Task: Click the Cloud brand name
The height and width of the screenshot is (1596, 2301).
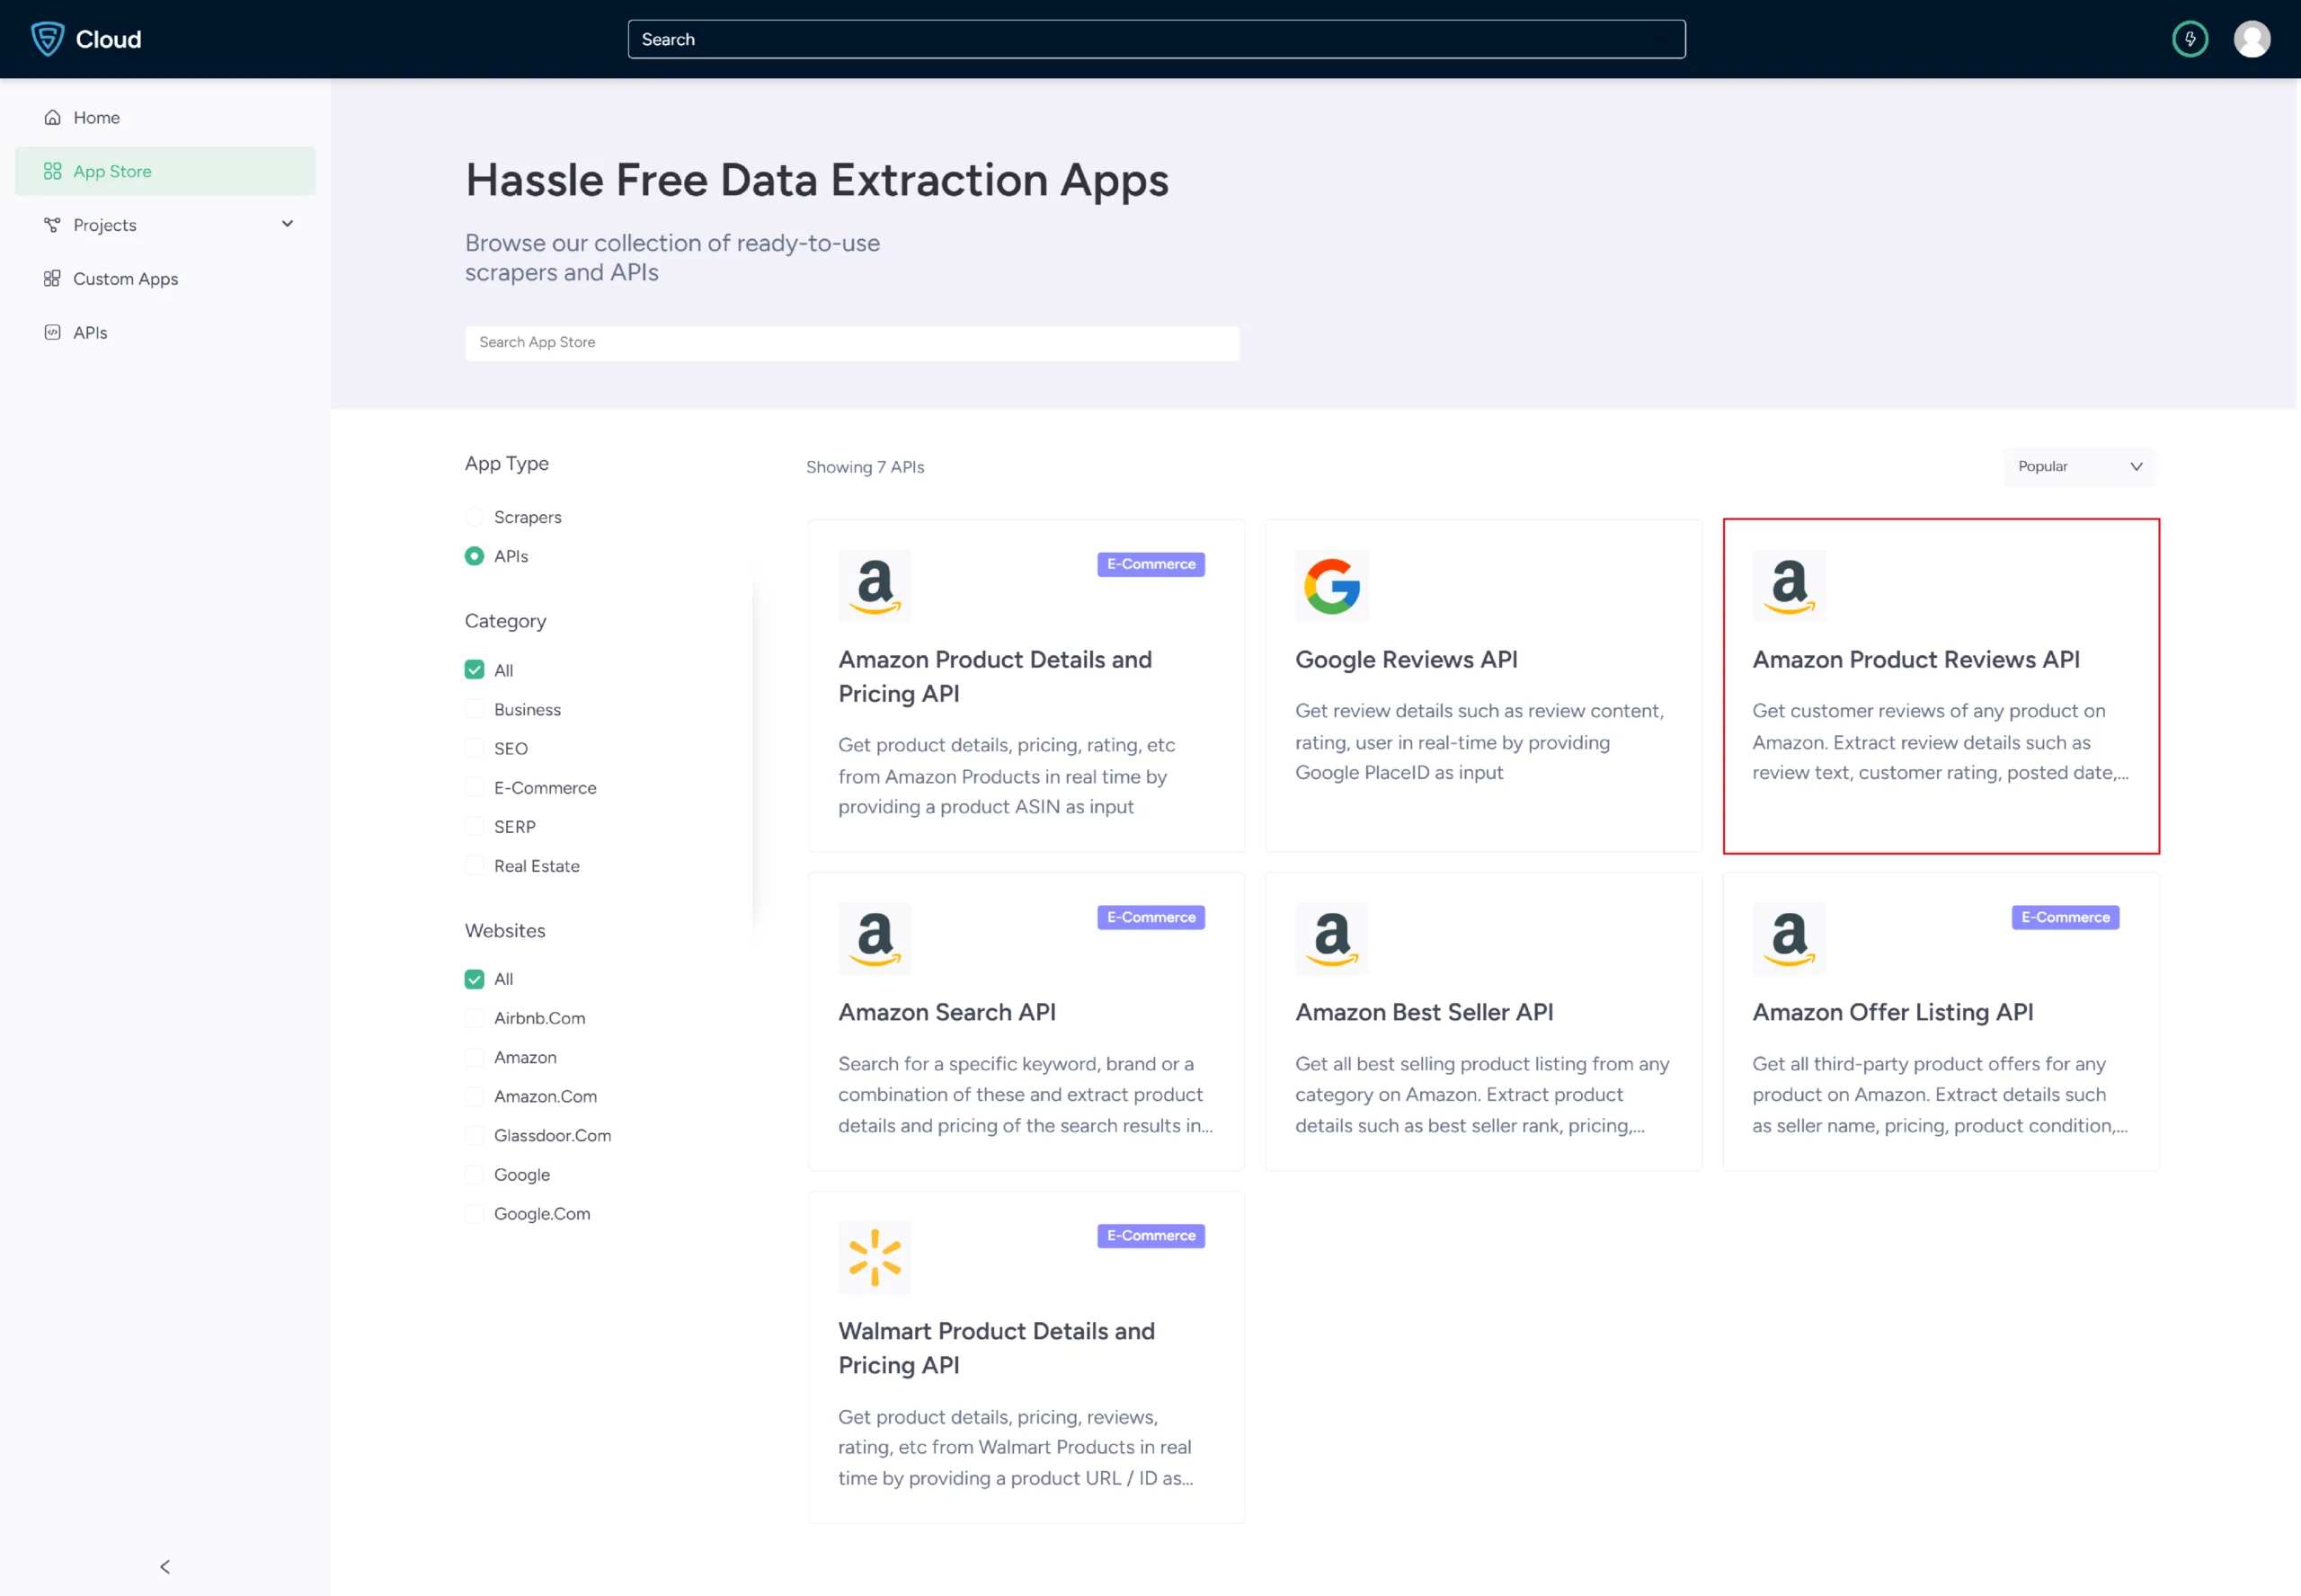Action: pyautogui.click(x=108, y=39)
